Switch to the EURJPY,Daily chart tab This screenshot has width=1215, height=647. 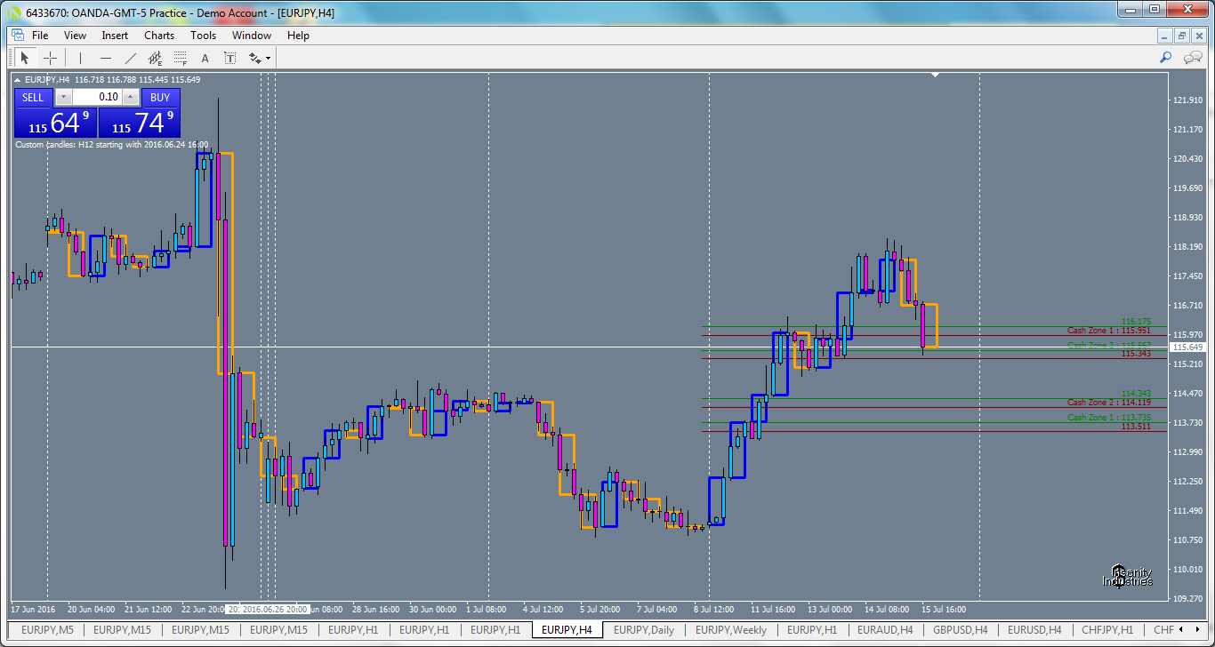(x=643, y=629)
